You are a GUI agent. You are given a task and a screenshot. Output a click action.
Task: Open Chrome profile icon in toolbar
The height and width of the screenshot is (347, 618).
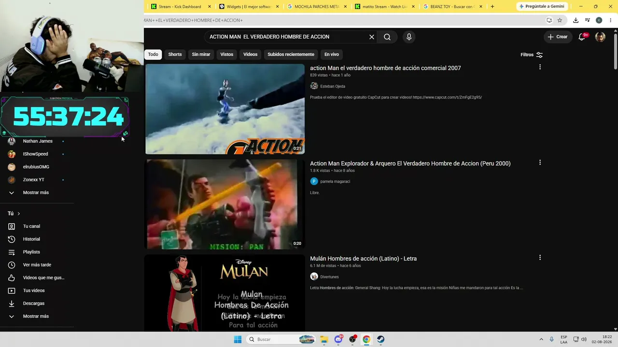coord(599,20)
